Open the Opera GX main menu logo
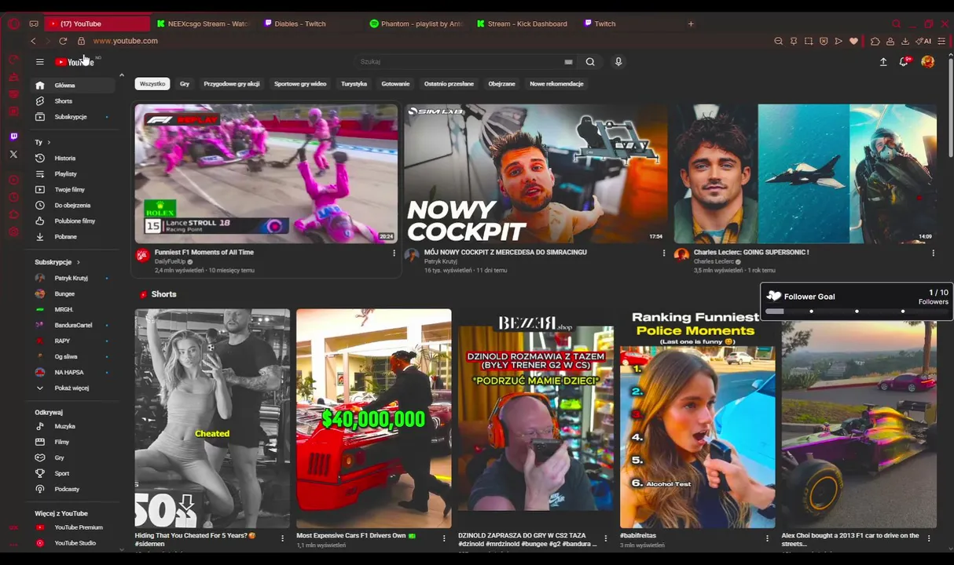This screenshot has height=565, width=954. point(13,24)
